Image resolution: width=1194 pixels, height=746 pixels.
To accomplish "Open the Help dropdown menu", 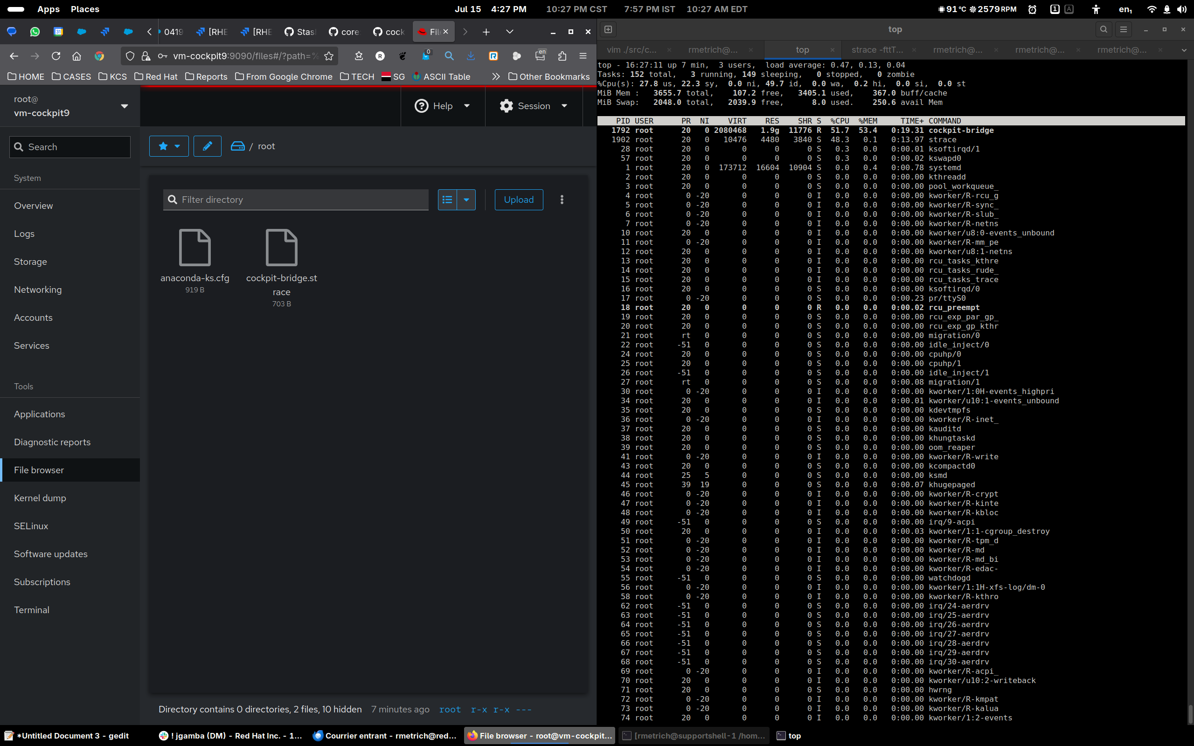I will pyautogui.click(x=443, y=106).
